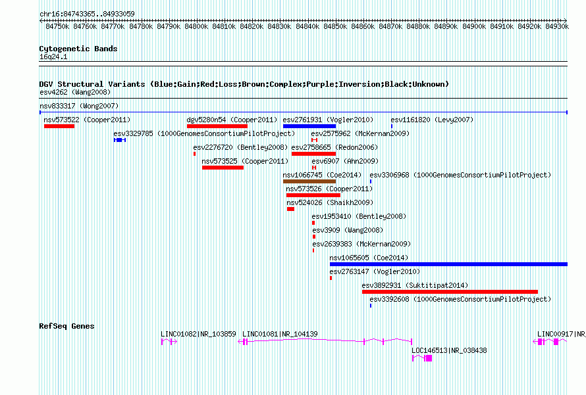Image resolution: width=586 pixels, height=395 pixels.
Task: Click nsv573526 (Cooper2011) label
Action: coord(330,189)
